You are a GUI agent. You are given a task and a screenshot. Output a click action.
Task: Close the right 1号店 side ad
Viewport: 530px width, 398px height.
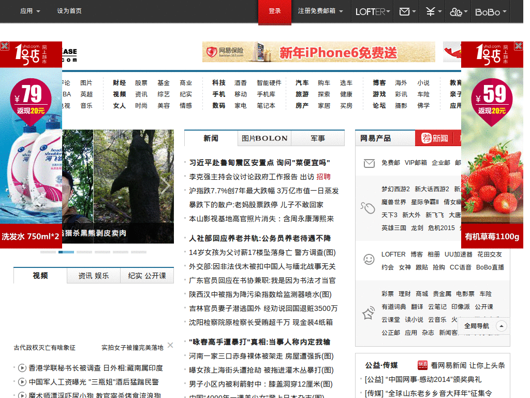(x=519, y=46)
